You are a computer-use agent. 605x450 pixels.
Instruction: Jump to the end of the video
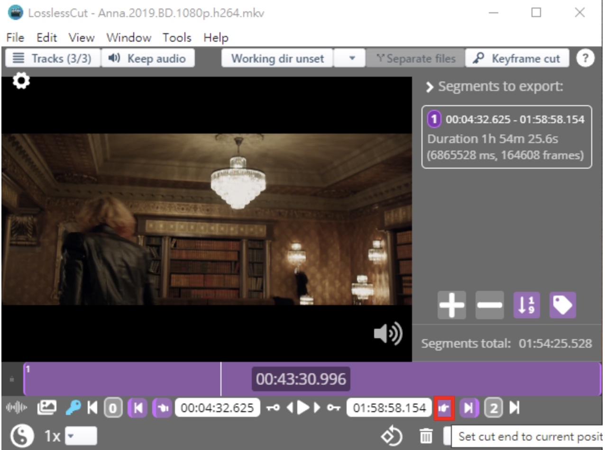514,408
